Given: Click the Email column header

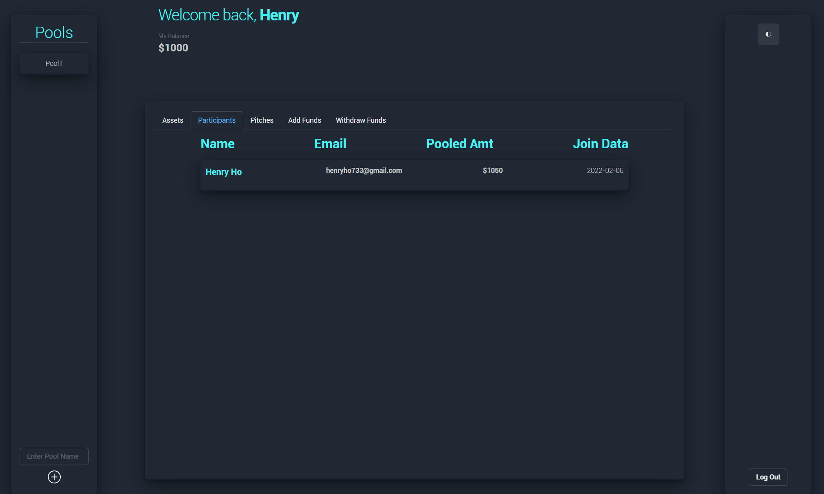Looking at the screenshot, I should coord(330,144).
